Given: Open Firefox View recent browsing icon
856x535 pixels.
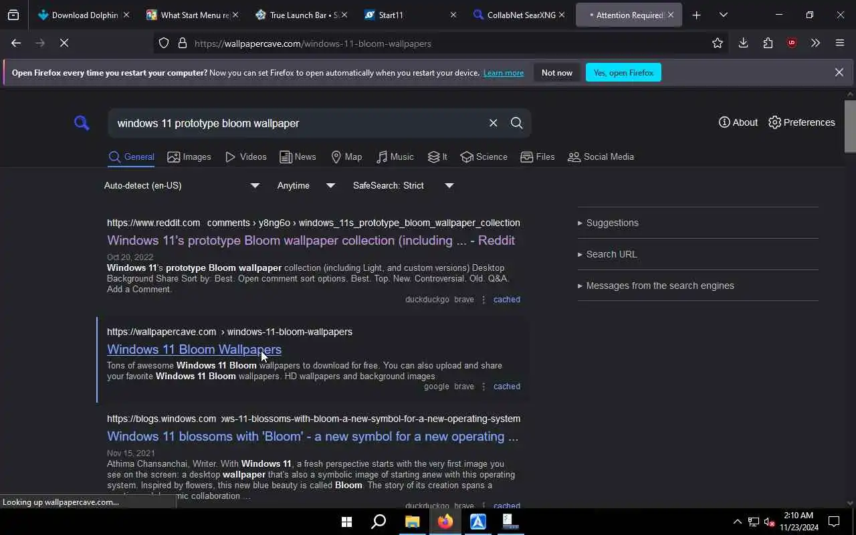Looking at the screenshot, I should pyautogui.click(x=13, y=15).
